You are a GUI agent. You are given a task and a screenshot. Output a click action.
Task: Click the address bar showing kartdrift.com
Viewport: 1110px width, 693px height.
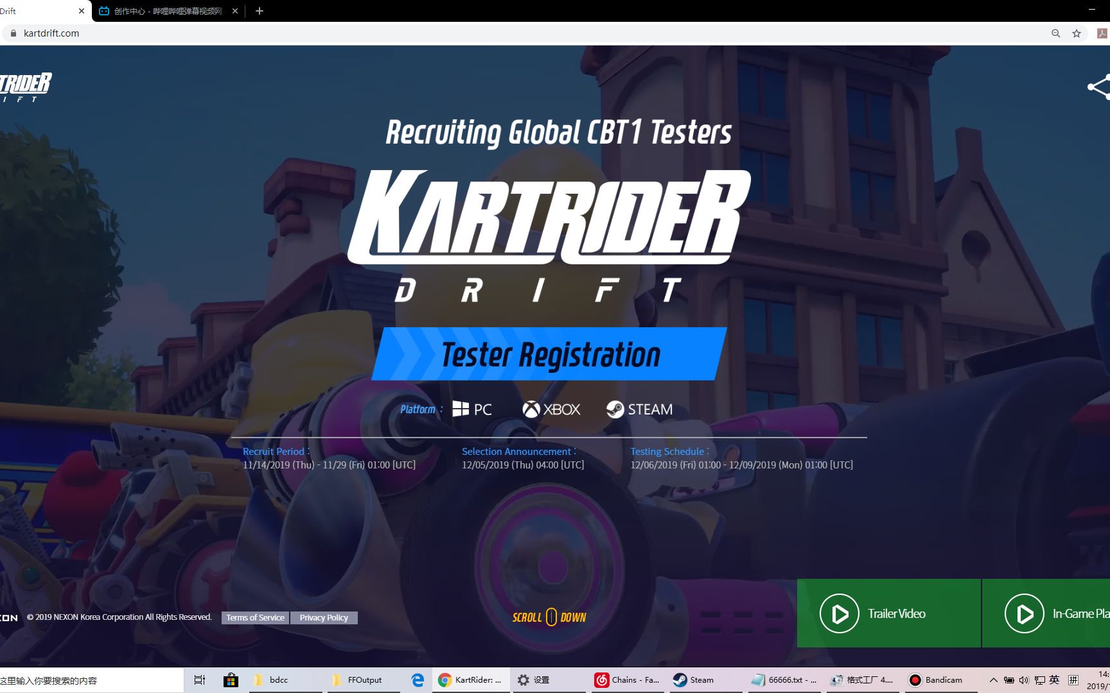point(527,33)
